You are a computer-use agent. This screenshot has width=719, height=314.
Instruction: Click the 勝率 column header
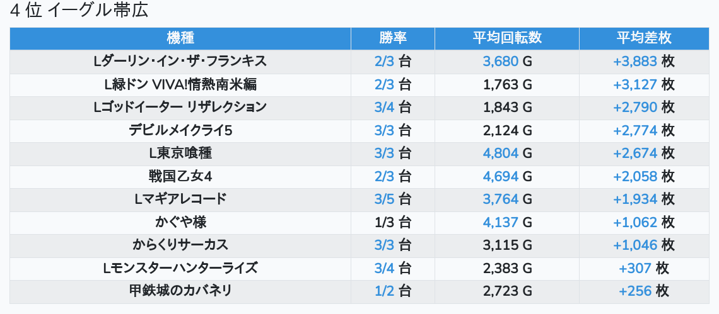392,38
